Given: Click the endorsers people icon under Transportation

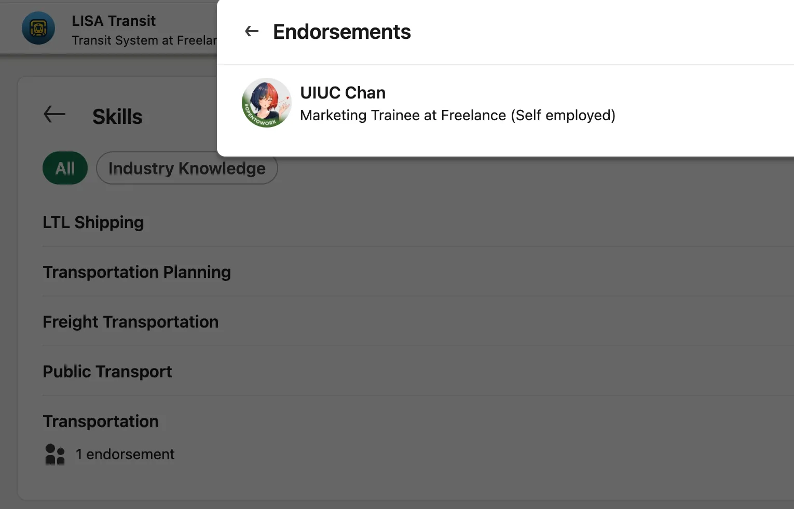Looking at the screenshot, I should point(55,454).
